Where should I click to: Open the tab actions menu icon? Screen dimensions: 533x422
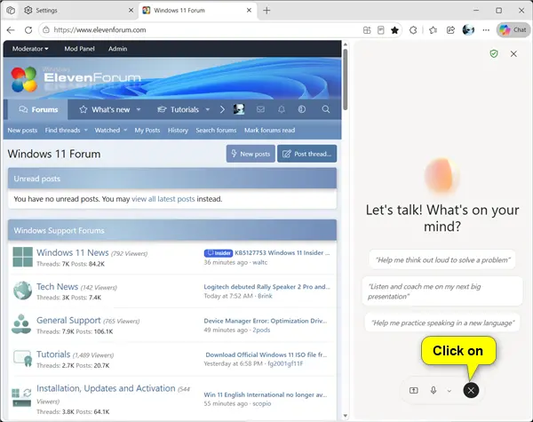pos(11,10)
